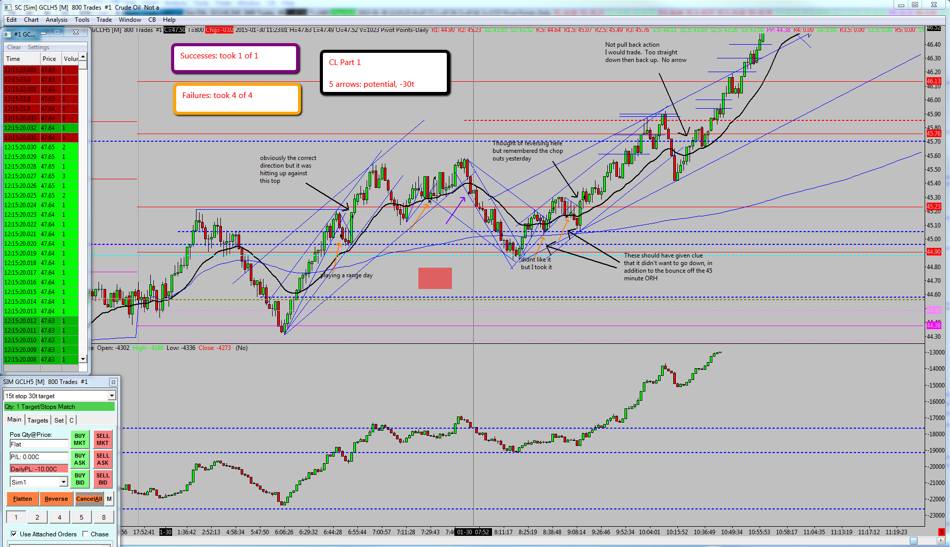Select order quantity 8

104,517
